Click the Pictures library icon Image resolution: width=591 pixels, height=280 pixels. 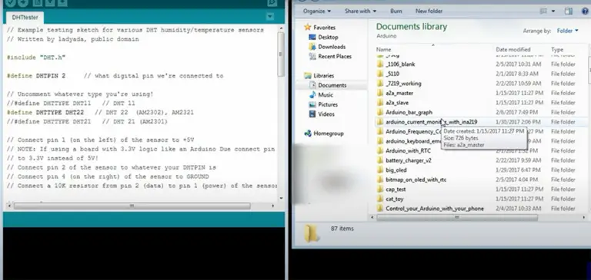(312, 104)
